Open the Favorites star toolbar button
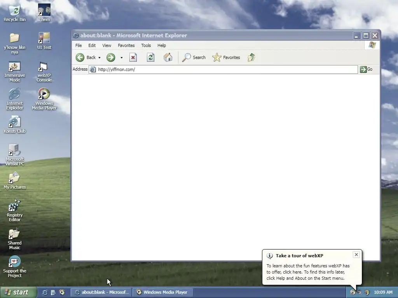 pos(226,57)
